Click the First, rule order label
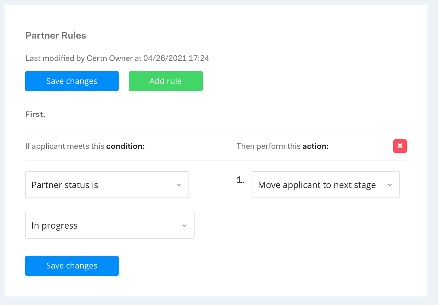Viewport: 438px width, 305px height. coord(35,114)
